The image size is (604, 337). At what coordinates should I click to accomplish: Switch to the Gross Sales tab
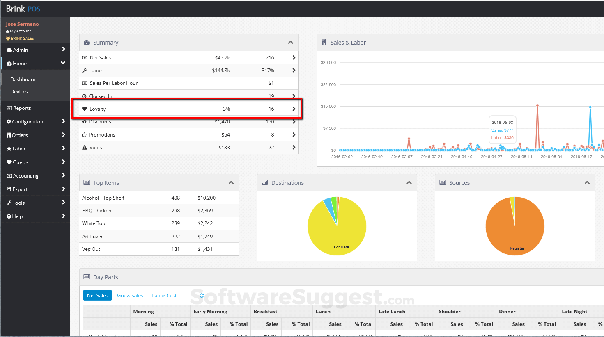coord(130,296)
